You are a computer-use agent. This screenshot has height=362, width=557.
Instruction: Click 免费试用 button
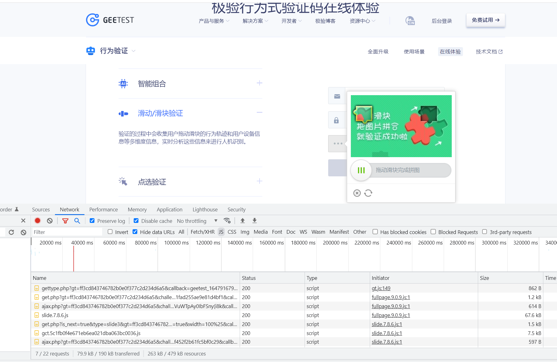coord(486,20)
